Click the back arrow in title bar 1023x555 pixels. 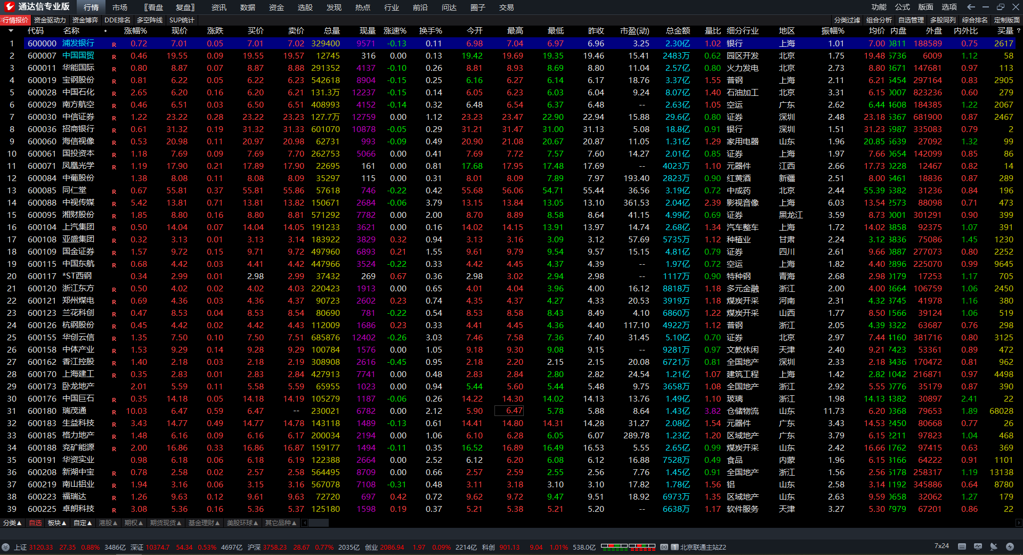pos(971,7)
